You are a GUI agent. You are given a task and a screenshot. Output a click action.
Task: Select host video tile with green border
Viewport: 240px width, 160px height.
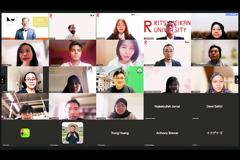tap(73, 26)
